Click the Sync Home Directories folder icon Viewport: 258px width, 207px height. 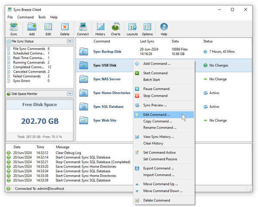83,93
